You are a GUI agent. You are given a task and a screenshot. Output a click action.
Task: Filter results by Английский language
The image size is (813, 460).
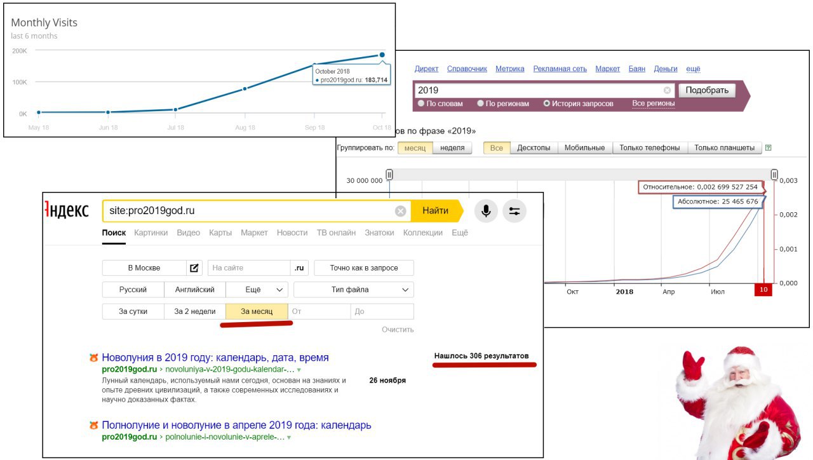(x=195, y=290)
